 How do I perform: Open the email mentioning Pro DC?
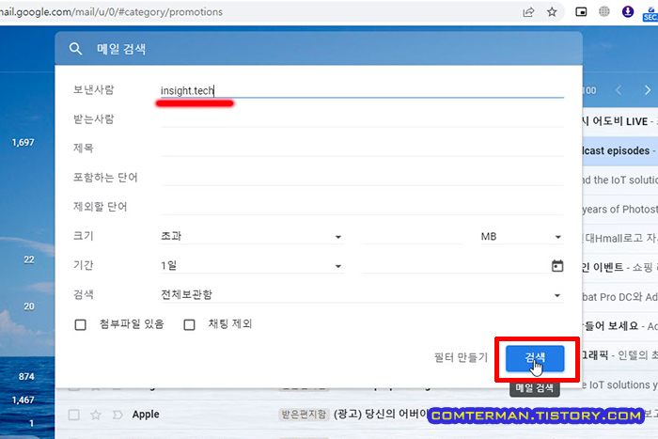point(620,297)
